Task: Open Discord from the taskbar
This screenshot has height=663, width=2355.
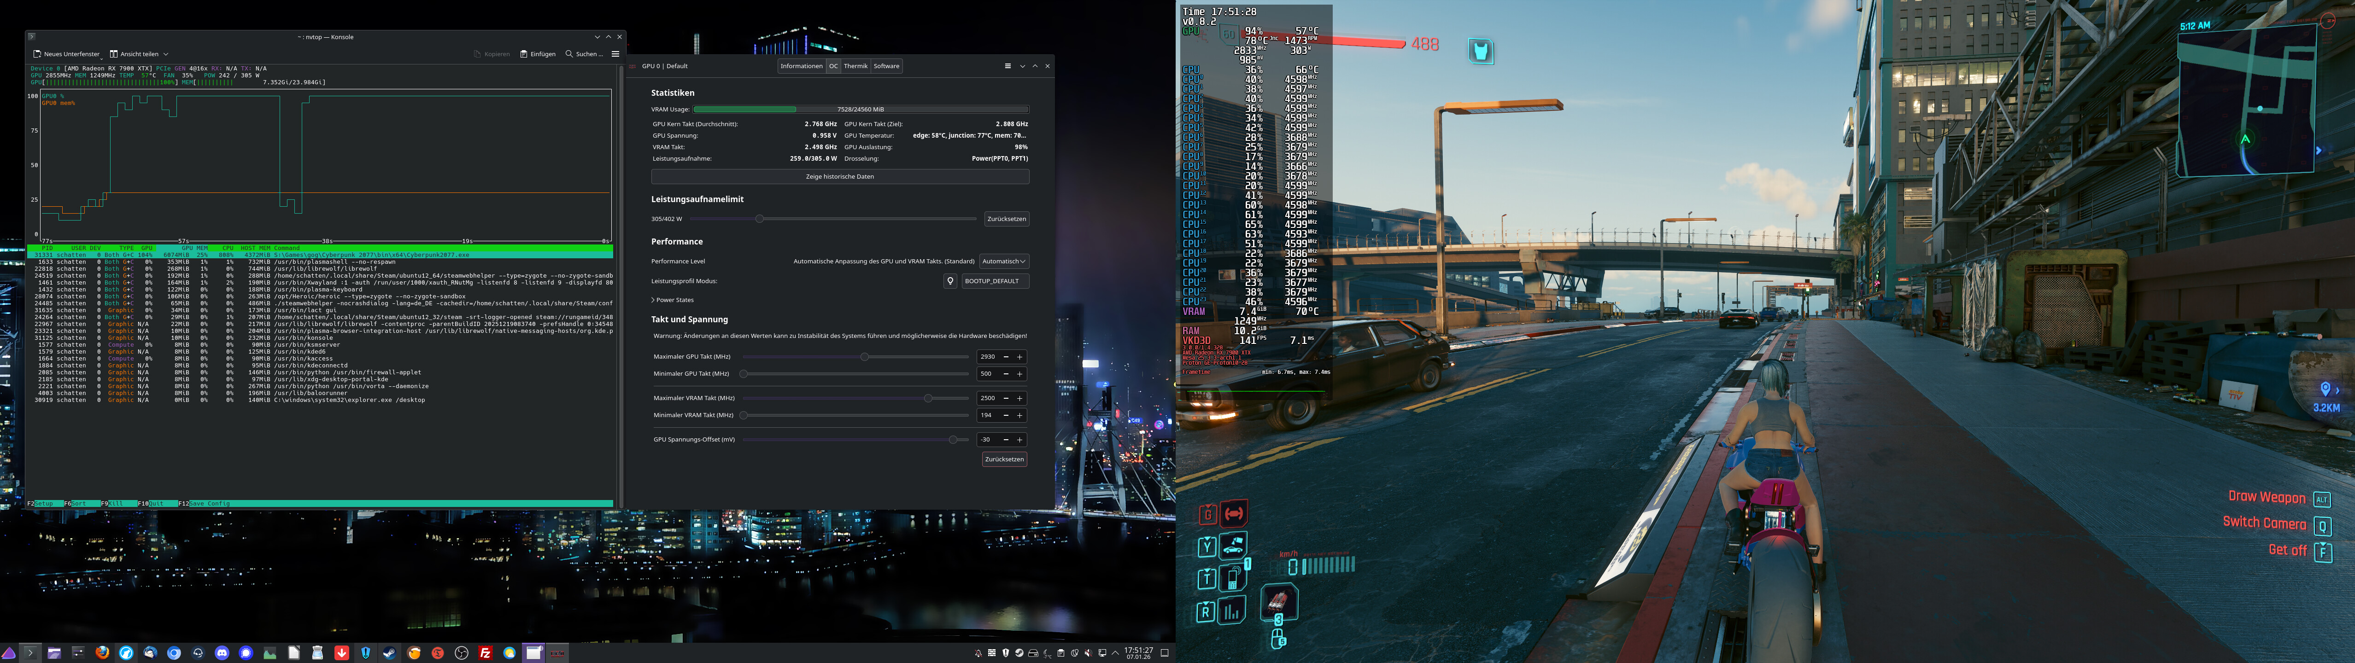Action: coord(222,653)
